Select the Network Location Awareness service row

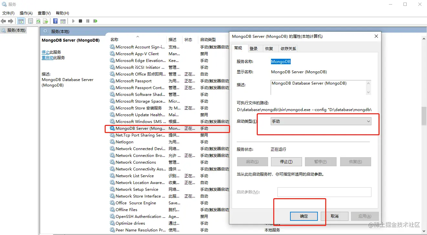(x=169, y=182)
